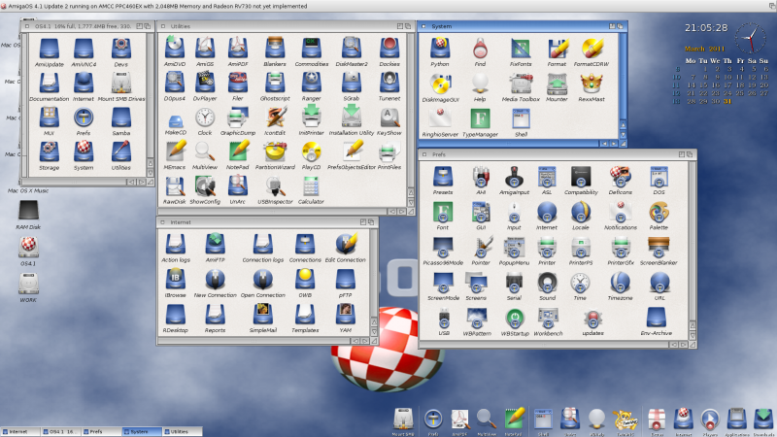Open the Shell icon in System
Screen dimensions: 777x437
pos(521,118)
